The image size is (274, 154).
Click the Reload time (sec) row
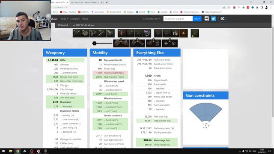coord(65,77)
